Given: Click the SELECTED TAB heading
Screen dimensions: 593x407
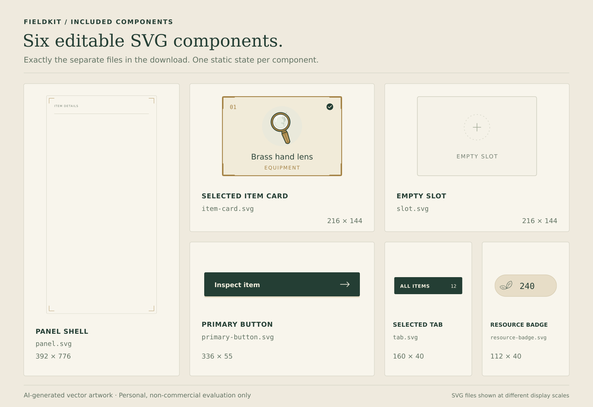Looking at the screenshot, I should [418, 324].
